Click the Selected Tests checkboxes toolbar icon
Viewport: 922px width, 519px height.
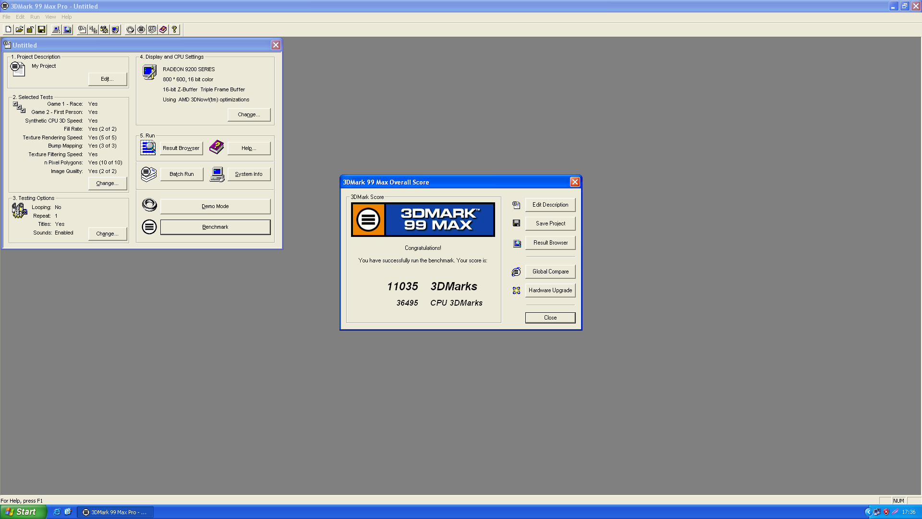(93, 29)
